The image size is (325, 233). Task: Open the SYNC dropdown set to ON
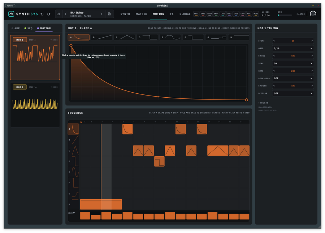(293, 63)
